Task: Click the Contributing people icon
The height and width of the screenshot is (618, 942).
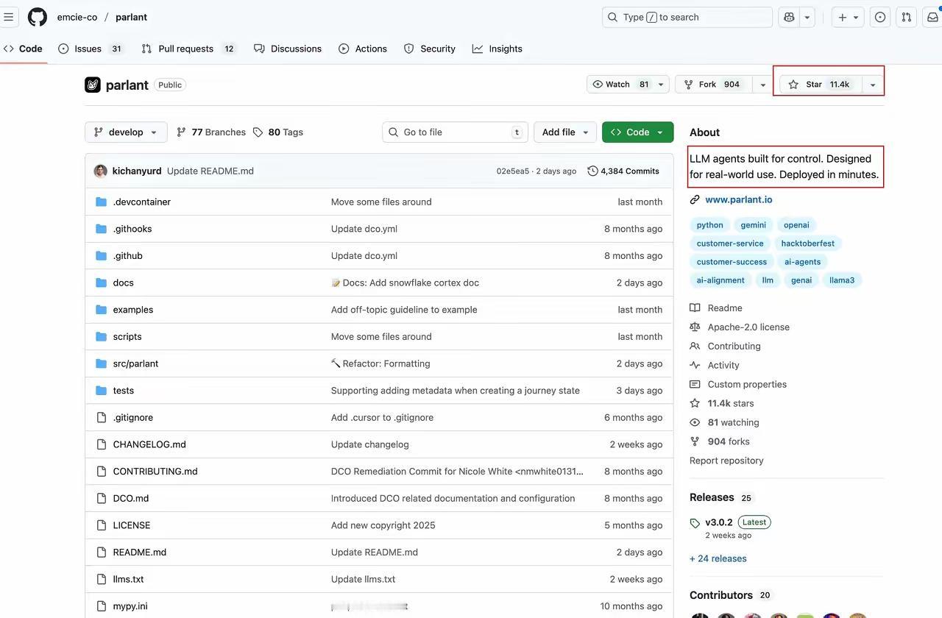Action: point(695,346)
